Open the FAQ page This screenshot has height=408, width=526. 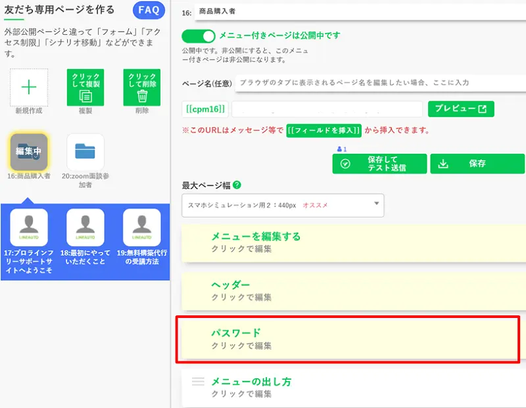click(x=148, y=11)
